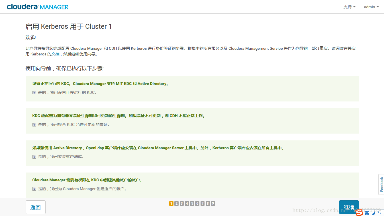Jump to wizard step 9
This screenshot has width=384, height=216.
(213, 203)
